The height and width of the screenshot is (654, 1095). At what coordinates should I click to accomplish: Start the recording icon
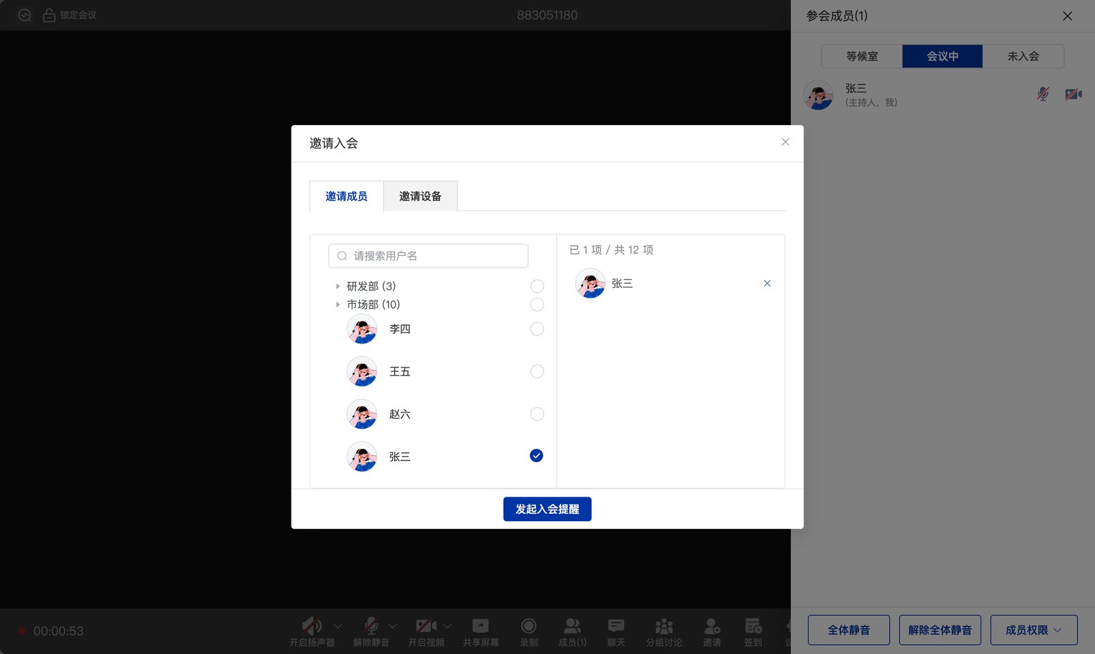coord(528,625)
